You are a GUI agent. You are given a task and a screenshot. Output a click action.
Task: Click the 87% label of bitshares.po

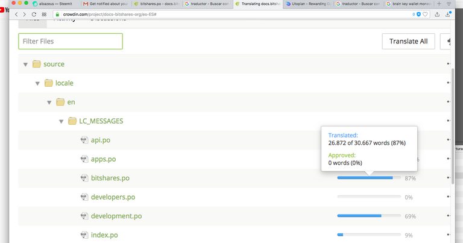click(410, 178)
